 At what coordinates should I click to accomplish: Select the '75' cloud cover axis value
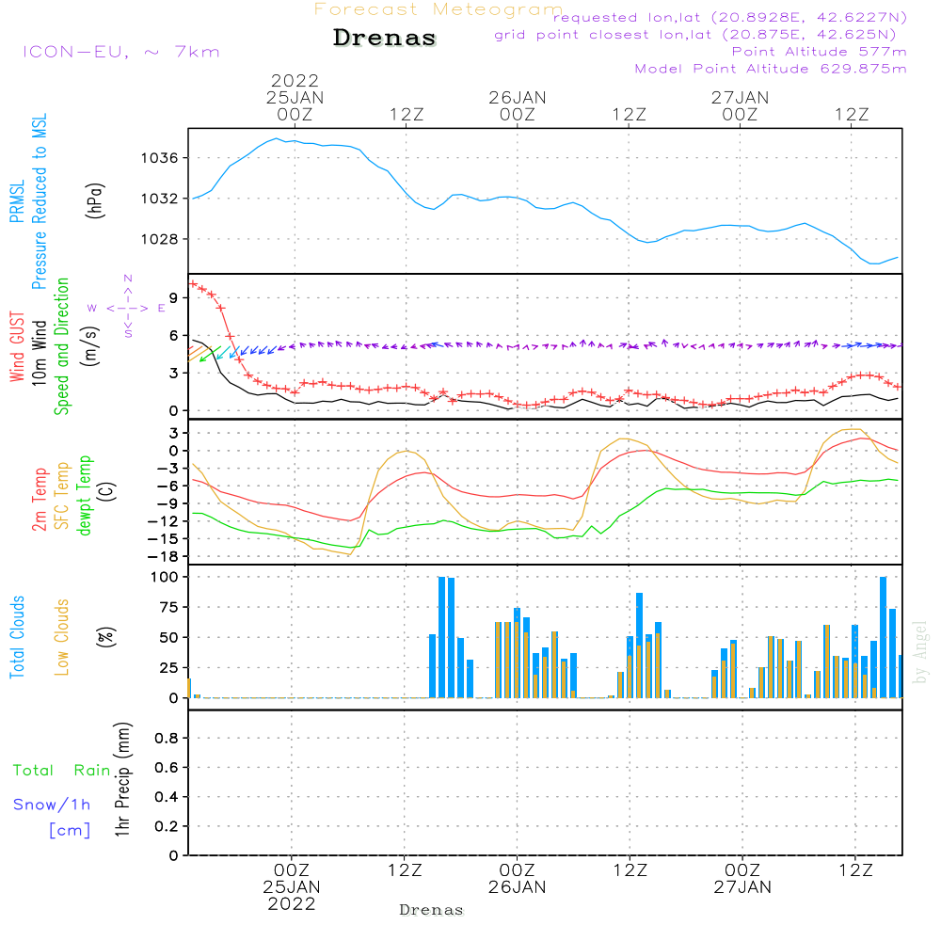coord(169,607)
